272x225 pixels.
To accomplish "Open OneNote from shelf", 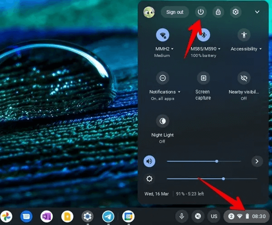I will click(x=47, y=216).
